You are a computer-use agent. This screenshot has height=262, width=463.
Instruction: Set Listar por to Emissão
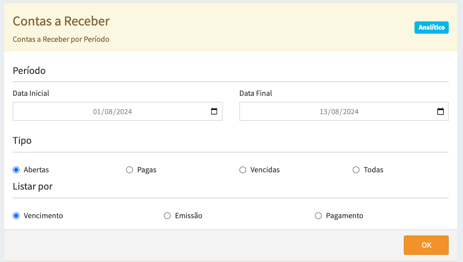167,216
